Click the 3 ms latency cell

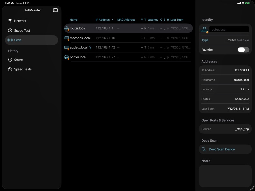[151, 38]
